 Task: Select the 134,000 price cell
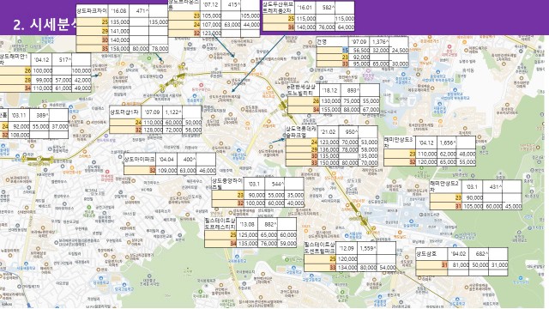click(x=347, y=268)
